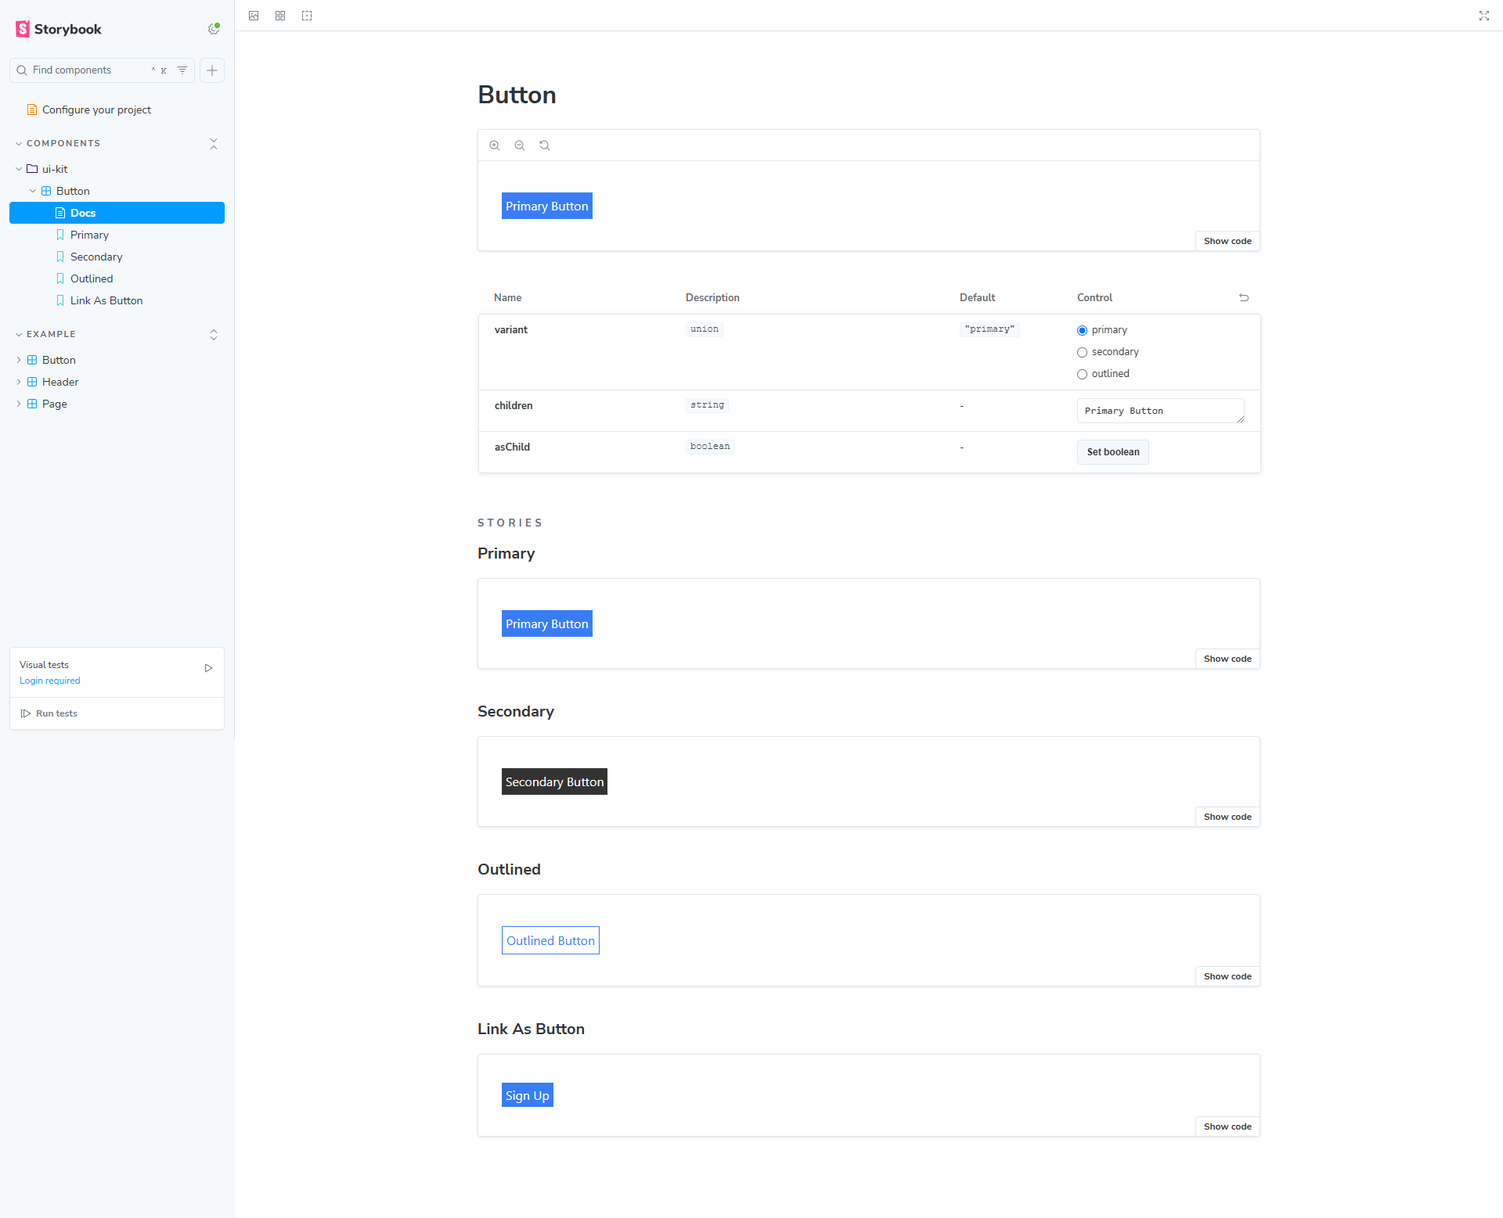The image size is (1503, 1218).
Task: Reset all controls with the undo icon
Action: click(x=1244, y=297)
